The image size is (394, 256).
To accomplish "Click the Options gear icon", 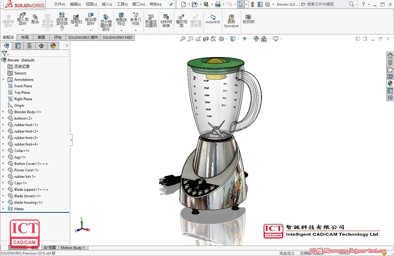I will (267, 4).
